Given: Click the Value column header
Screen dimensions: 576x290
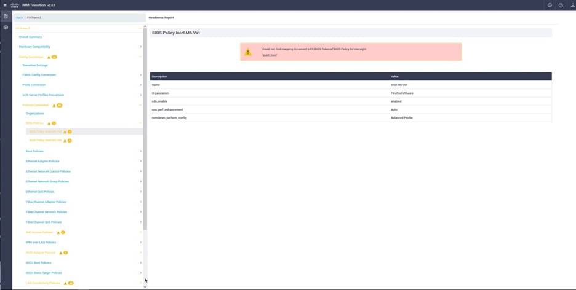Looking at the screenshot, I should pyautogui.click(x=394, y=77).
